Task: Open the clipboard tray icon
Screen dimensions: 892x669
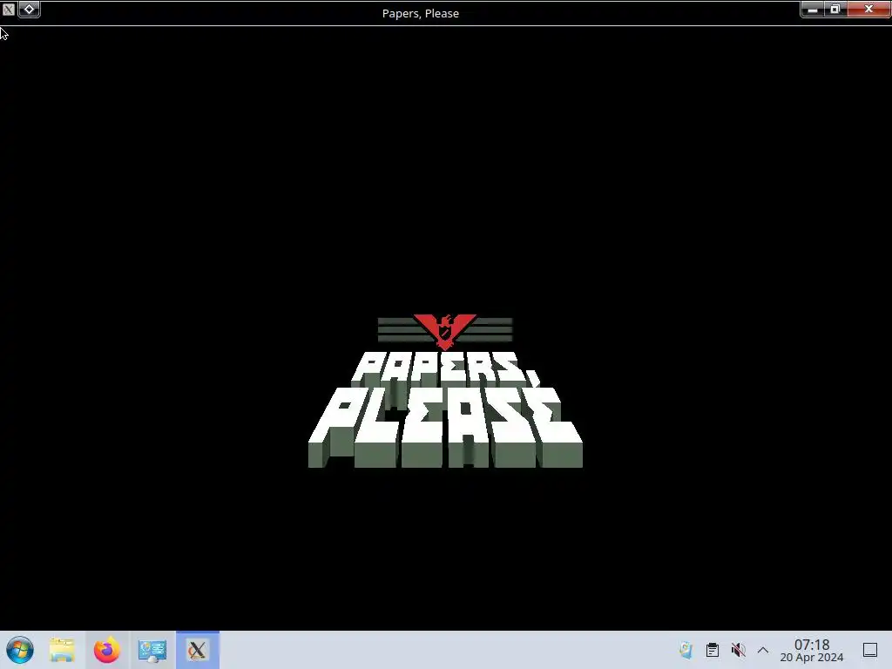Action: tap(713, 650)
